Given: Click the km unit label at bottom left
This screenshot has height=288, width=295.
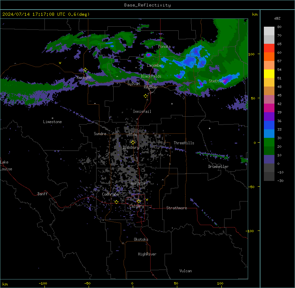Looking at the screenshot, I should click(x=5, y=284).
